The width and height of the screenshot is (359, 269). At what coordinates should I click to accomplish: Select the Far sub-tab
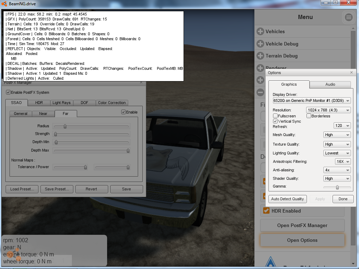pos(66,114)
